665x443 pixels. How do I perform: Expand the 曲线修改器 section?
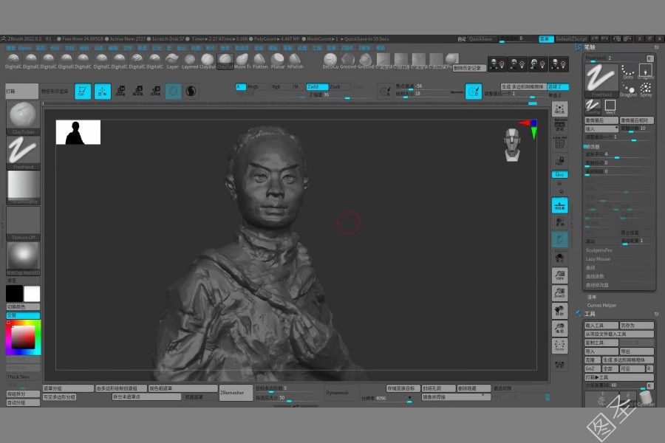tap(597, 285)
